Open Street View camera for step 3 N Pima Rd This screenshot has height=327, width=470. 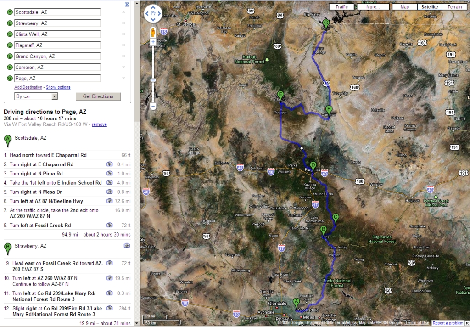[110, 174]
